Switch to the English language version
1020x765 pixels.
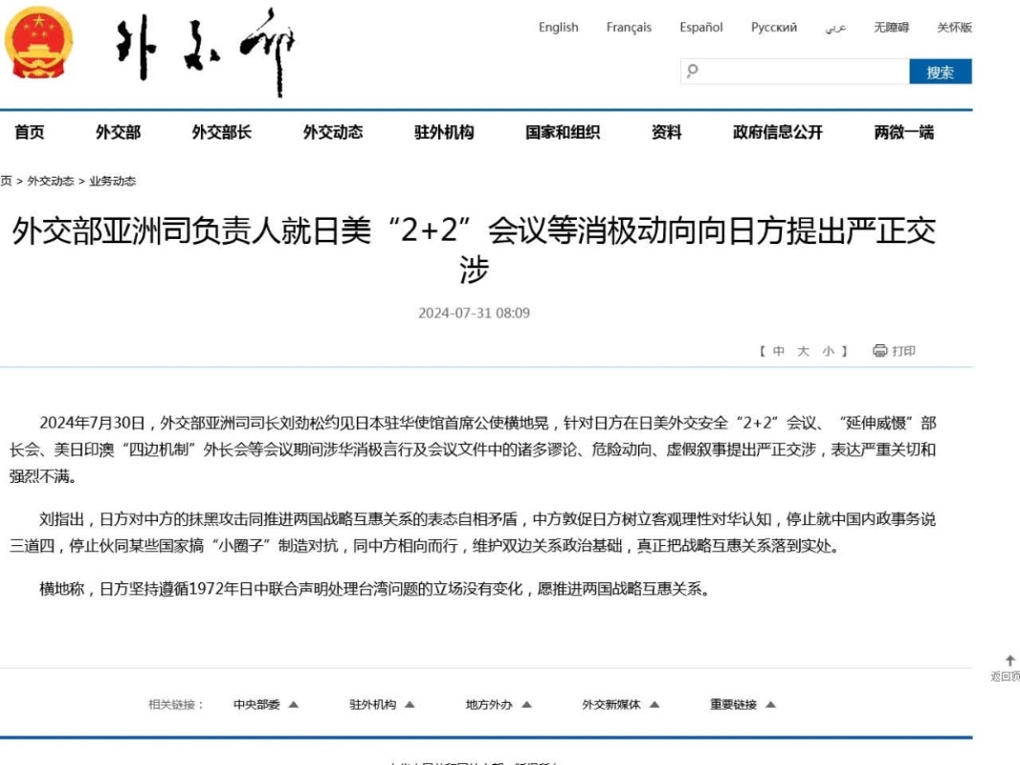(558, 28)
